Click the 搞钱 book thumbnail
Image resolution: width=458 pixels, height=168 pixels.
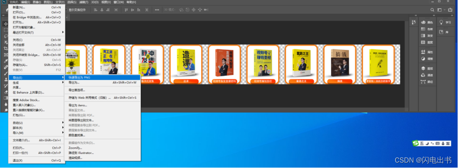point(340,64)
